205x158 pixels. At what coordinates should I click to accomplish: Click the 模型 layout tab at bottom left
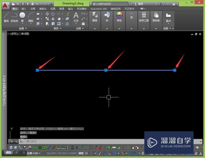coord(9,152)
